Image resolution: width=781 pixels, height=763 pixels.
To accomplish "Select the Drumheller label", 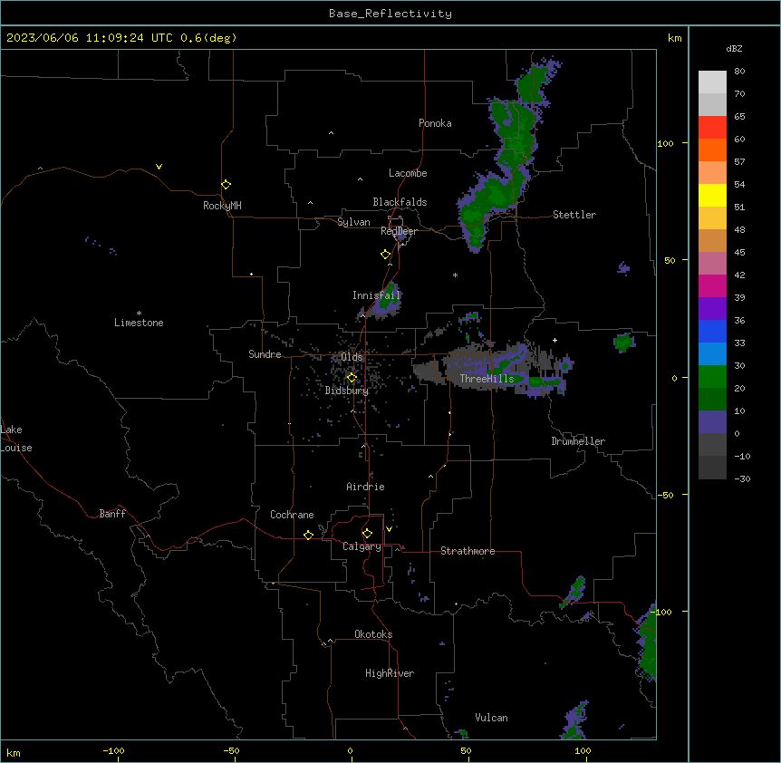I will click(x=578, y=441).
